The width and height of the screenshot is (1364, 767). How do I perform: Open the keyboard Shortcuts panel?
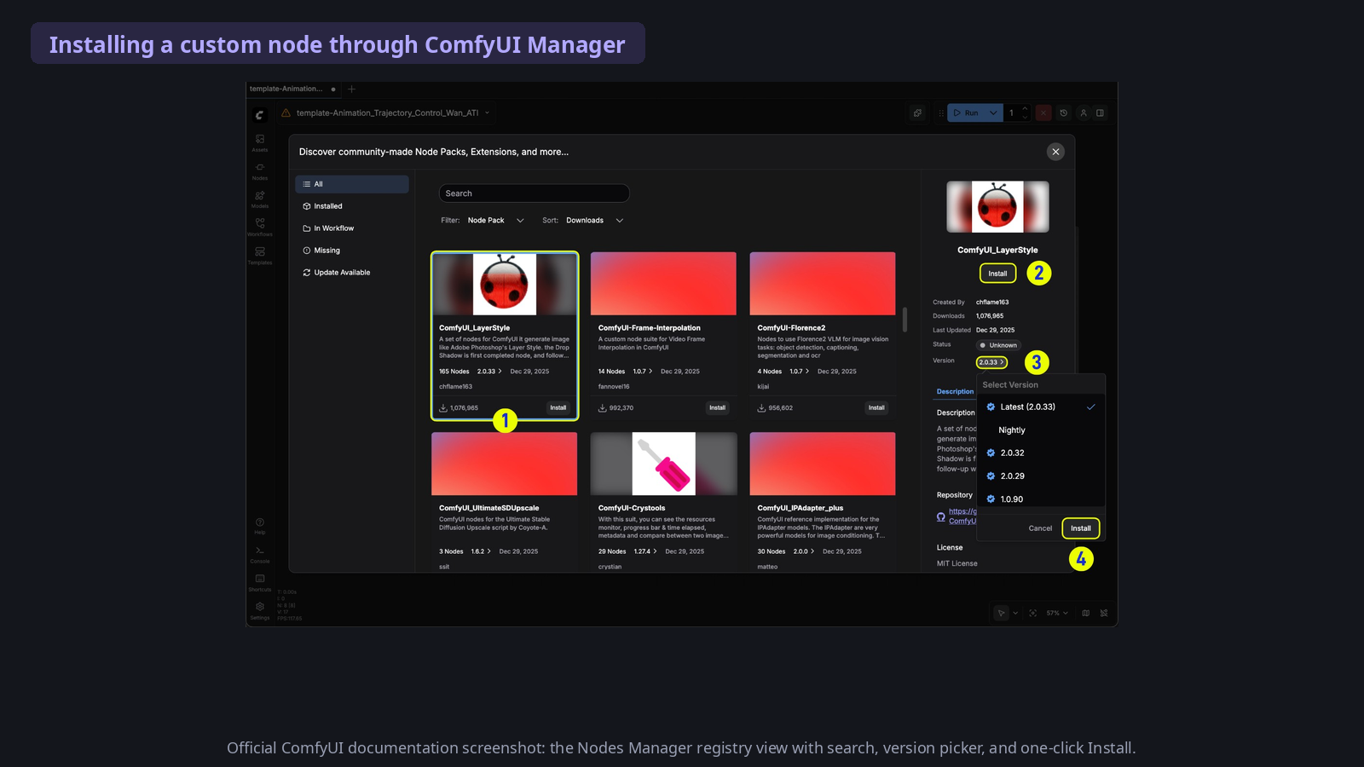(x=260, y=582)
